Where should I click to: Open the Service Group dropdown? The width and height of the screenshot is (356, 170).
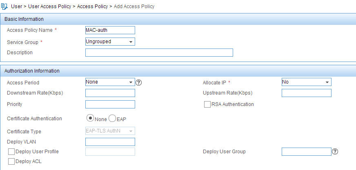(110, 42)
